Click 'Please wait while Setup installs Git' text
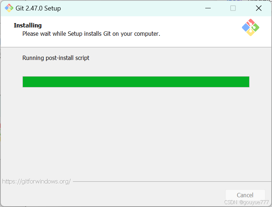 91,34
